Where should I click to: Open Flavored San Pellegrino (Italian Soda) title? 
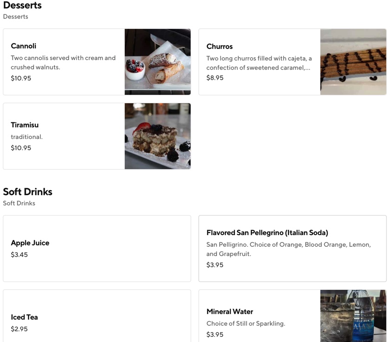tap(267, 233)
